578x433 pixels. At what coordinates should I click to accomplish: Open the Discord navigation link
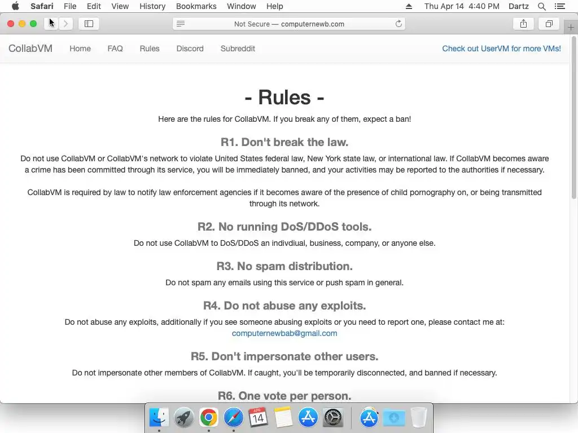pyautogui.click(x=190, y=48)
